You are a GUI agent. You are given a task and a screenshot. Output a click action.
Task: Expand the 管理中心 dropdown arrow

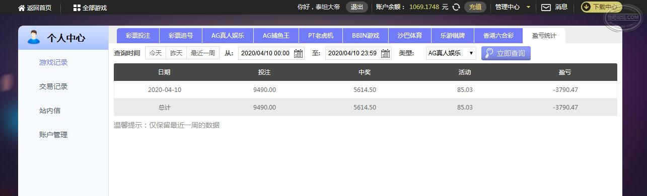[528, 7]
